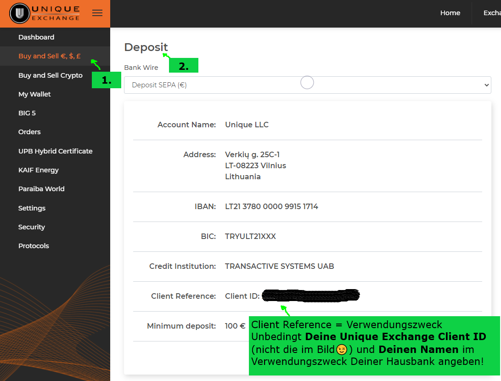The image size is (501, 381).
Task: Select the LT-08223 Vilnius address line
Action: click(255, 165)
